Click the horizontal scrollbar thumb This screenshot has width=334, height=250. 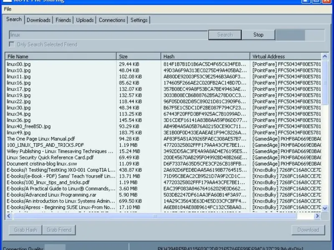[x=154, y=216]
